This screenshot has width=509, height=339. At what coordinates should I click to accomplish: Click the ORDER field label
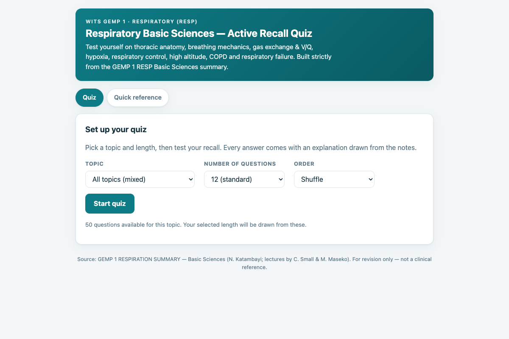pos(304,164)
